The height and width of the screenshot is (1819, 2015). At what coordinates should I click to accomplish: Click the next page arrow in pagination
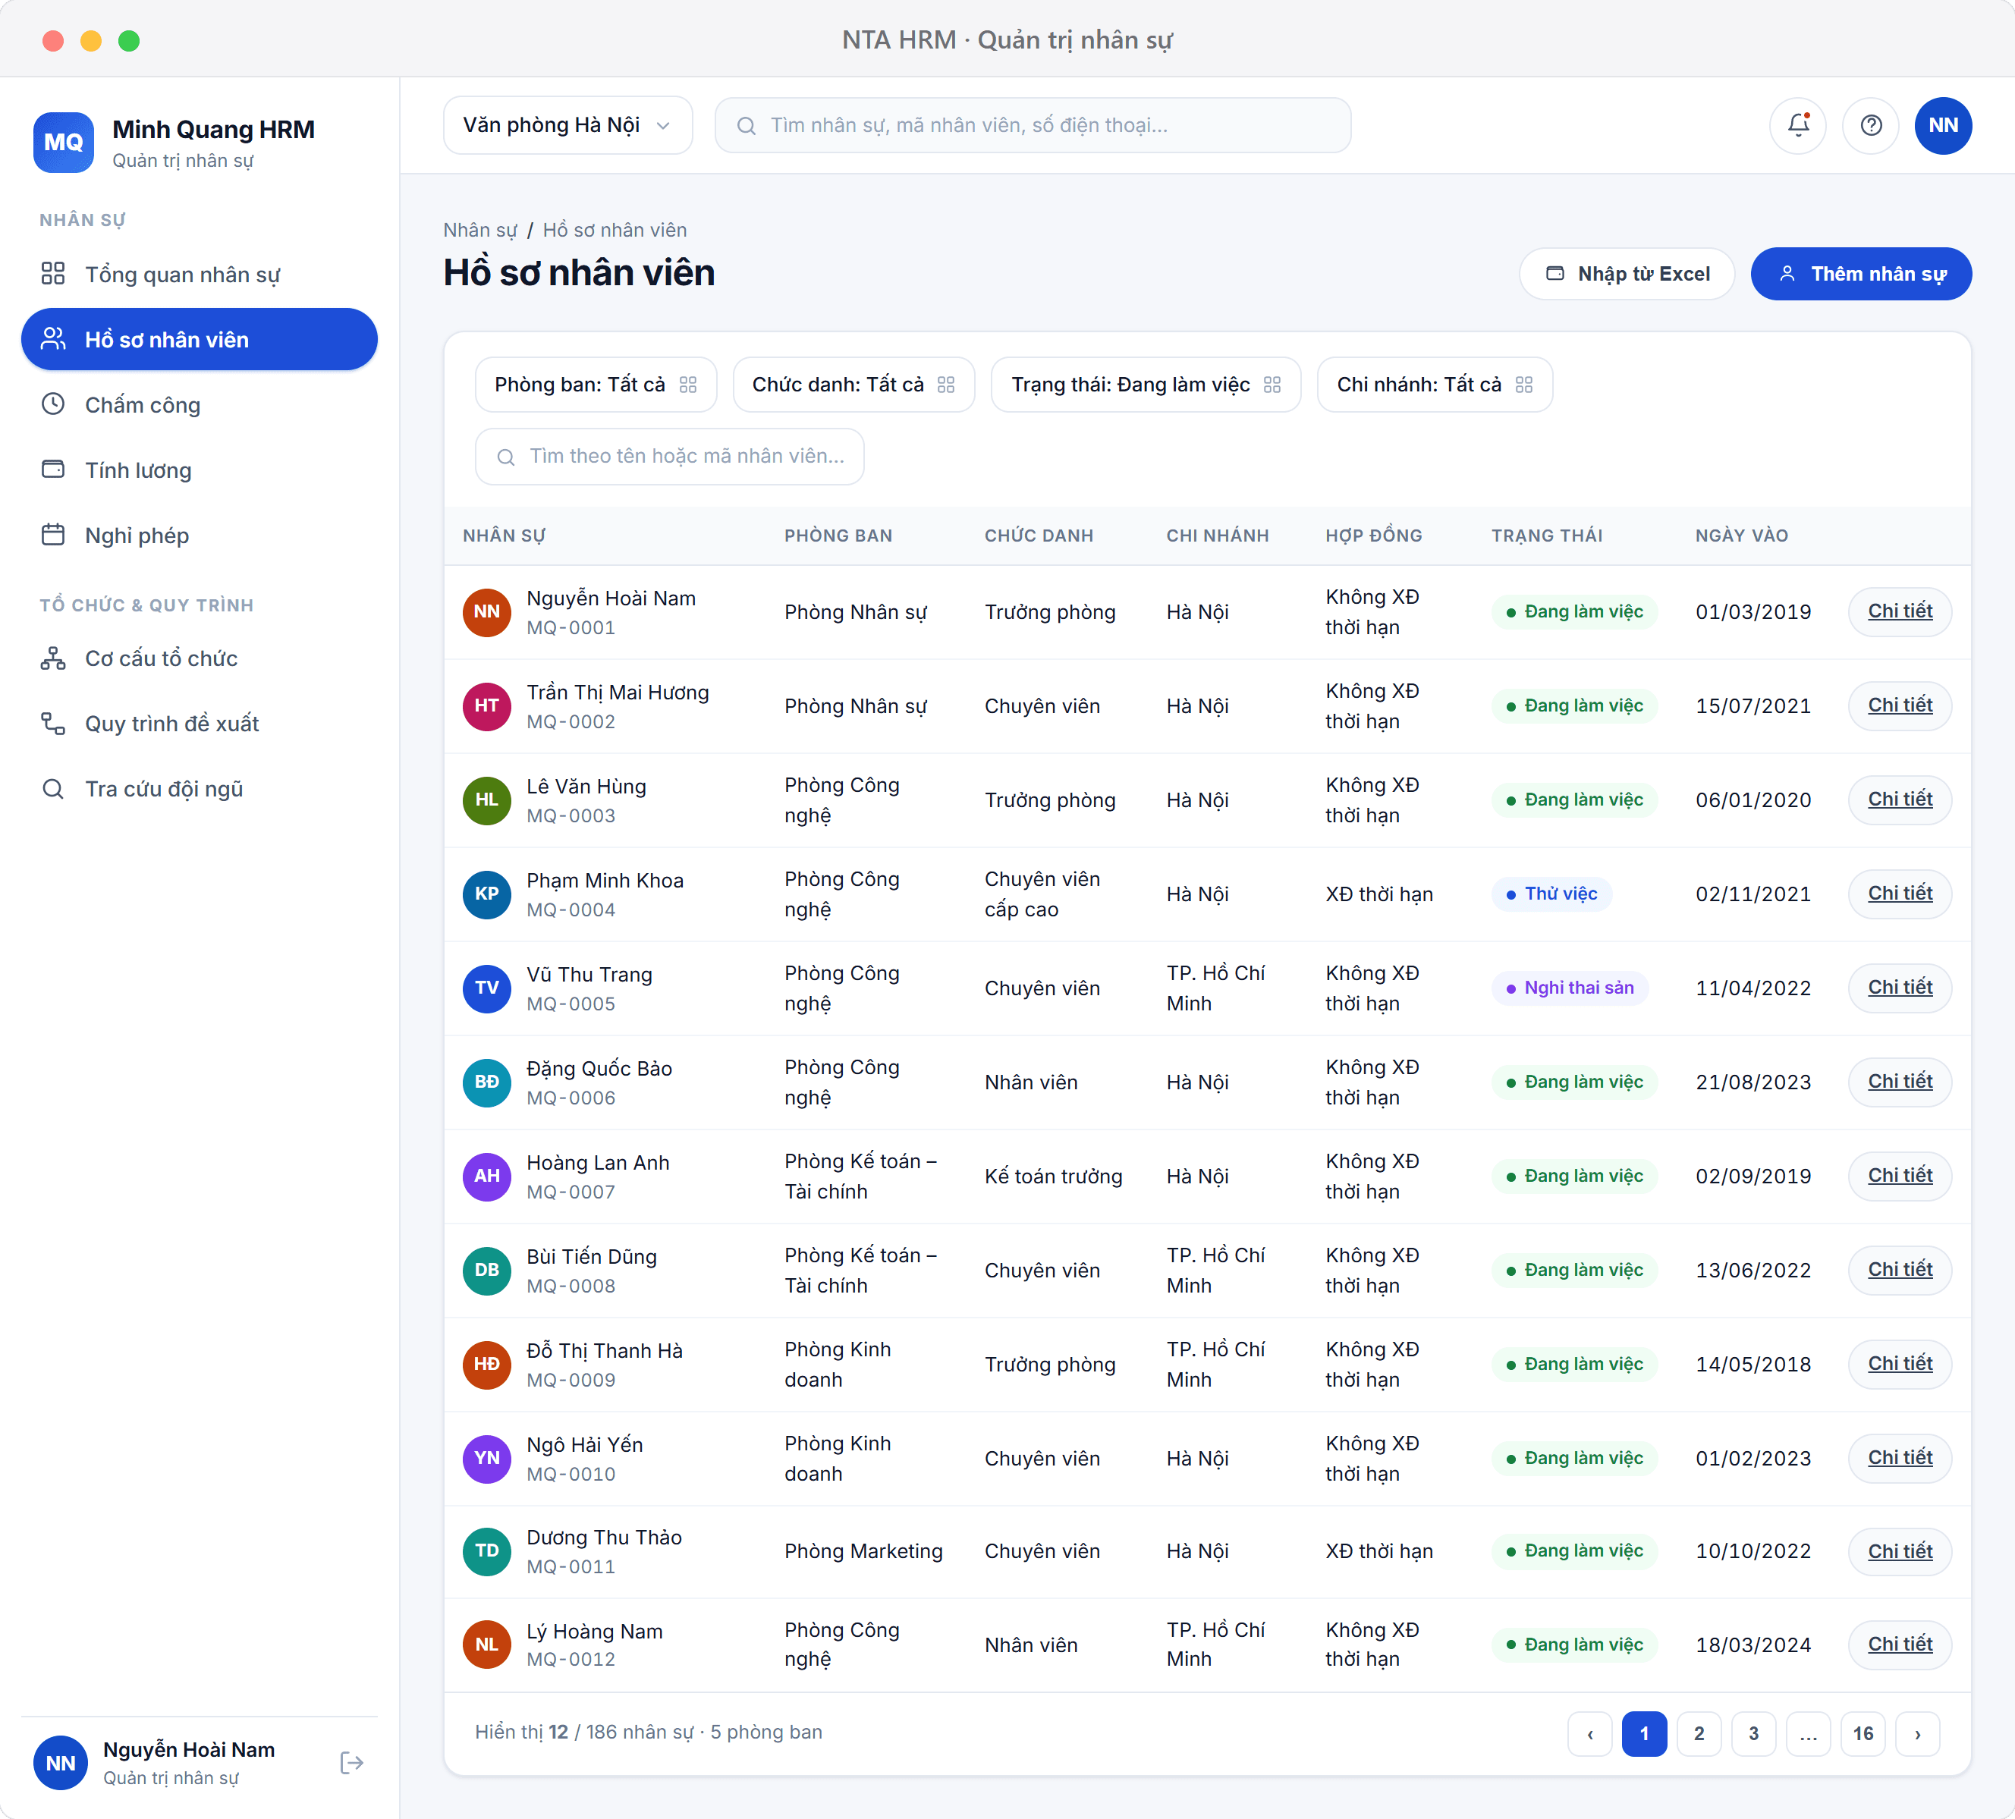pos(1917,1733)
